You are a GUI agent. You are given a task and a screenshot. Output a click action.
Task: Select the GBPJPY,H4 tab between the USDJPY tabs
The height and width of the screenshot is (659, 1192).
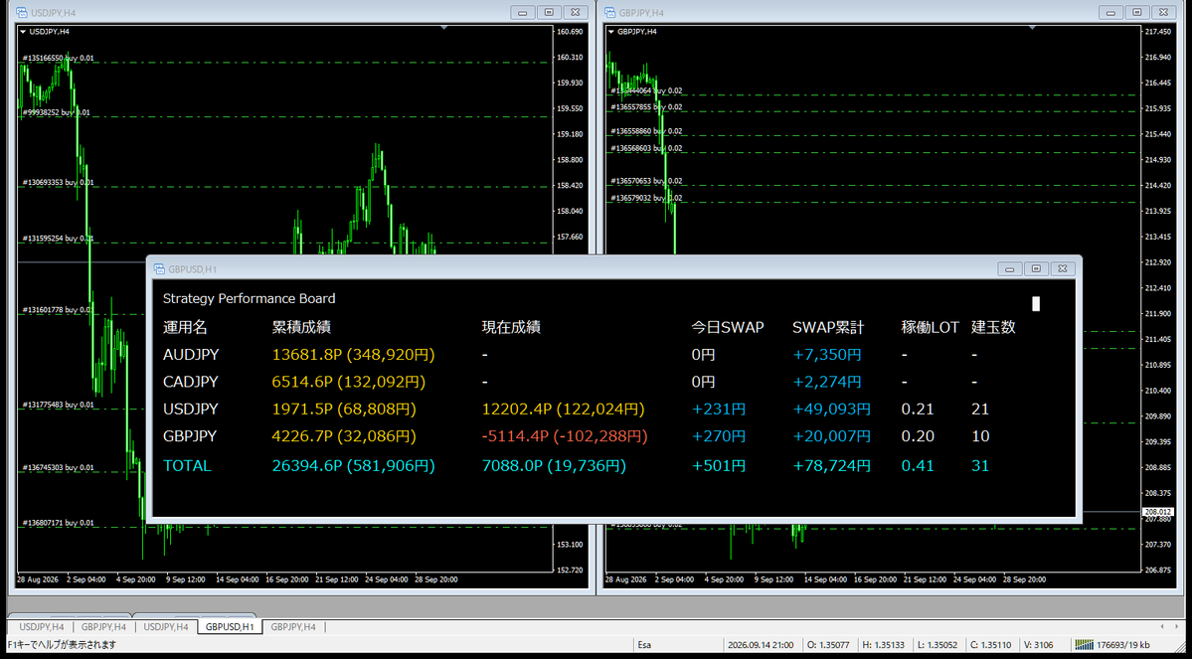coord(105,627)
